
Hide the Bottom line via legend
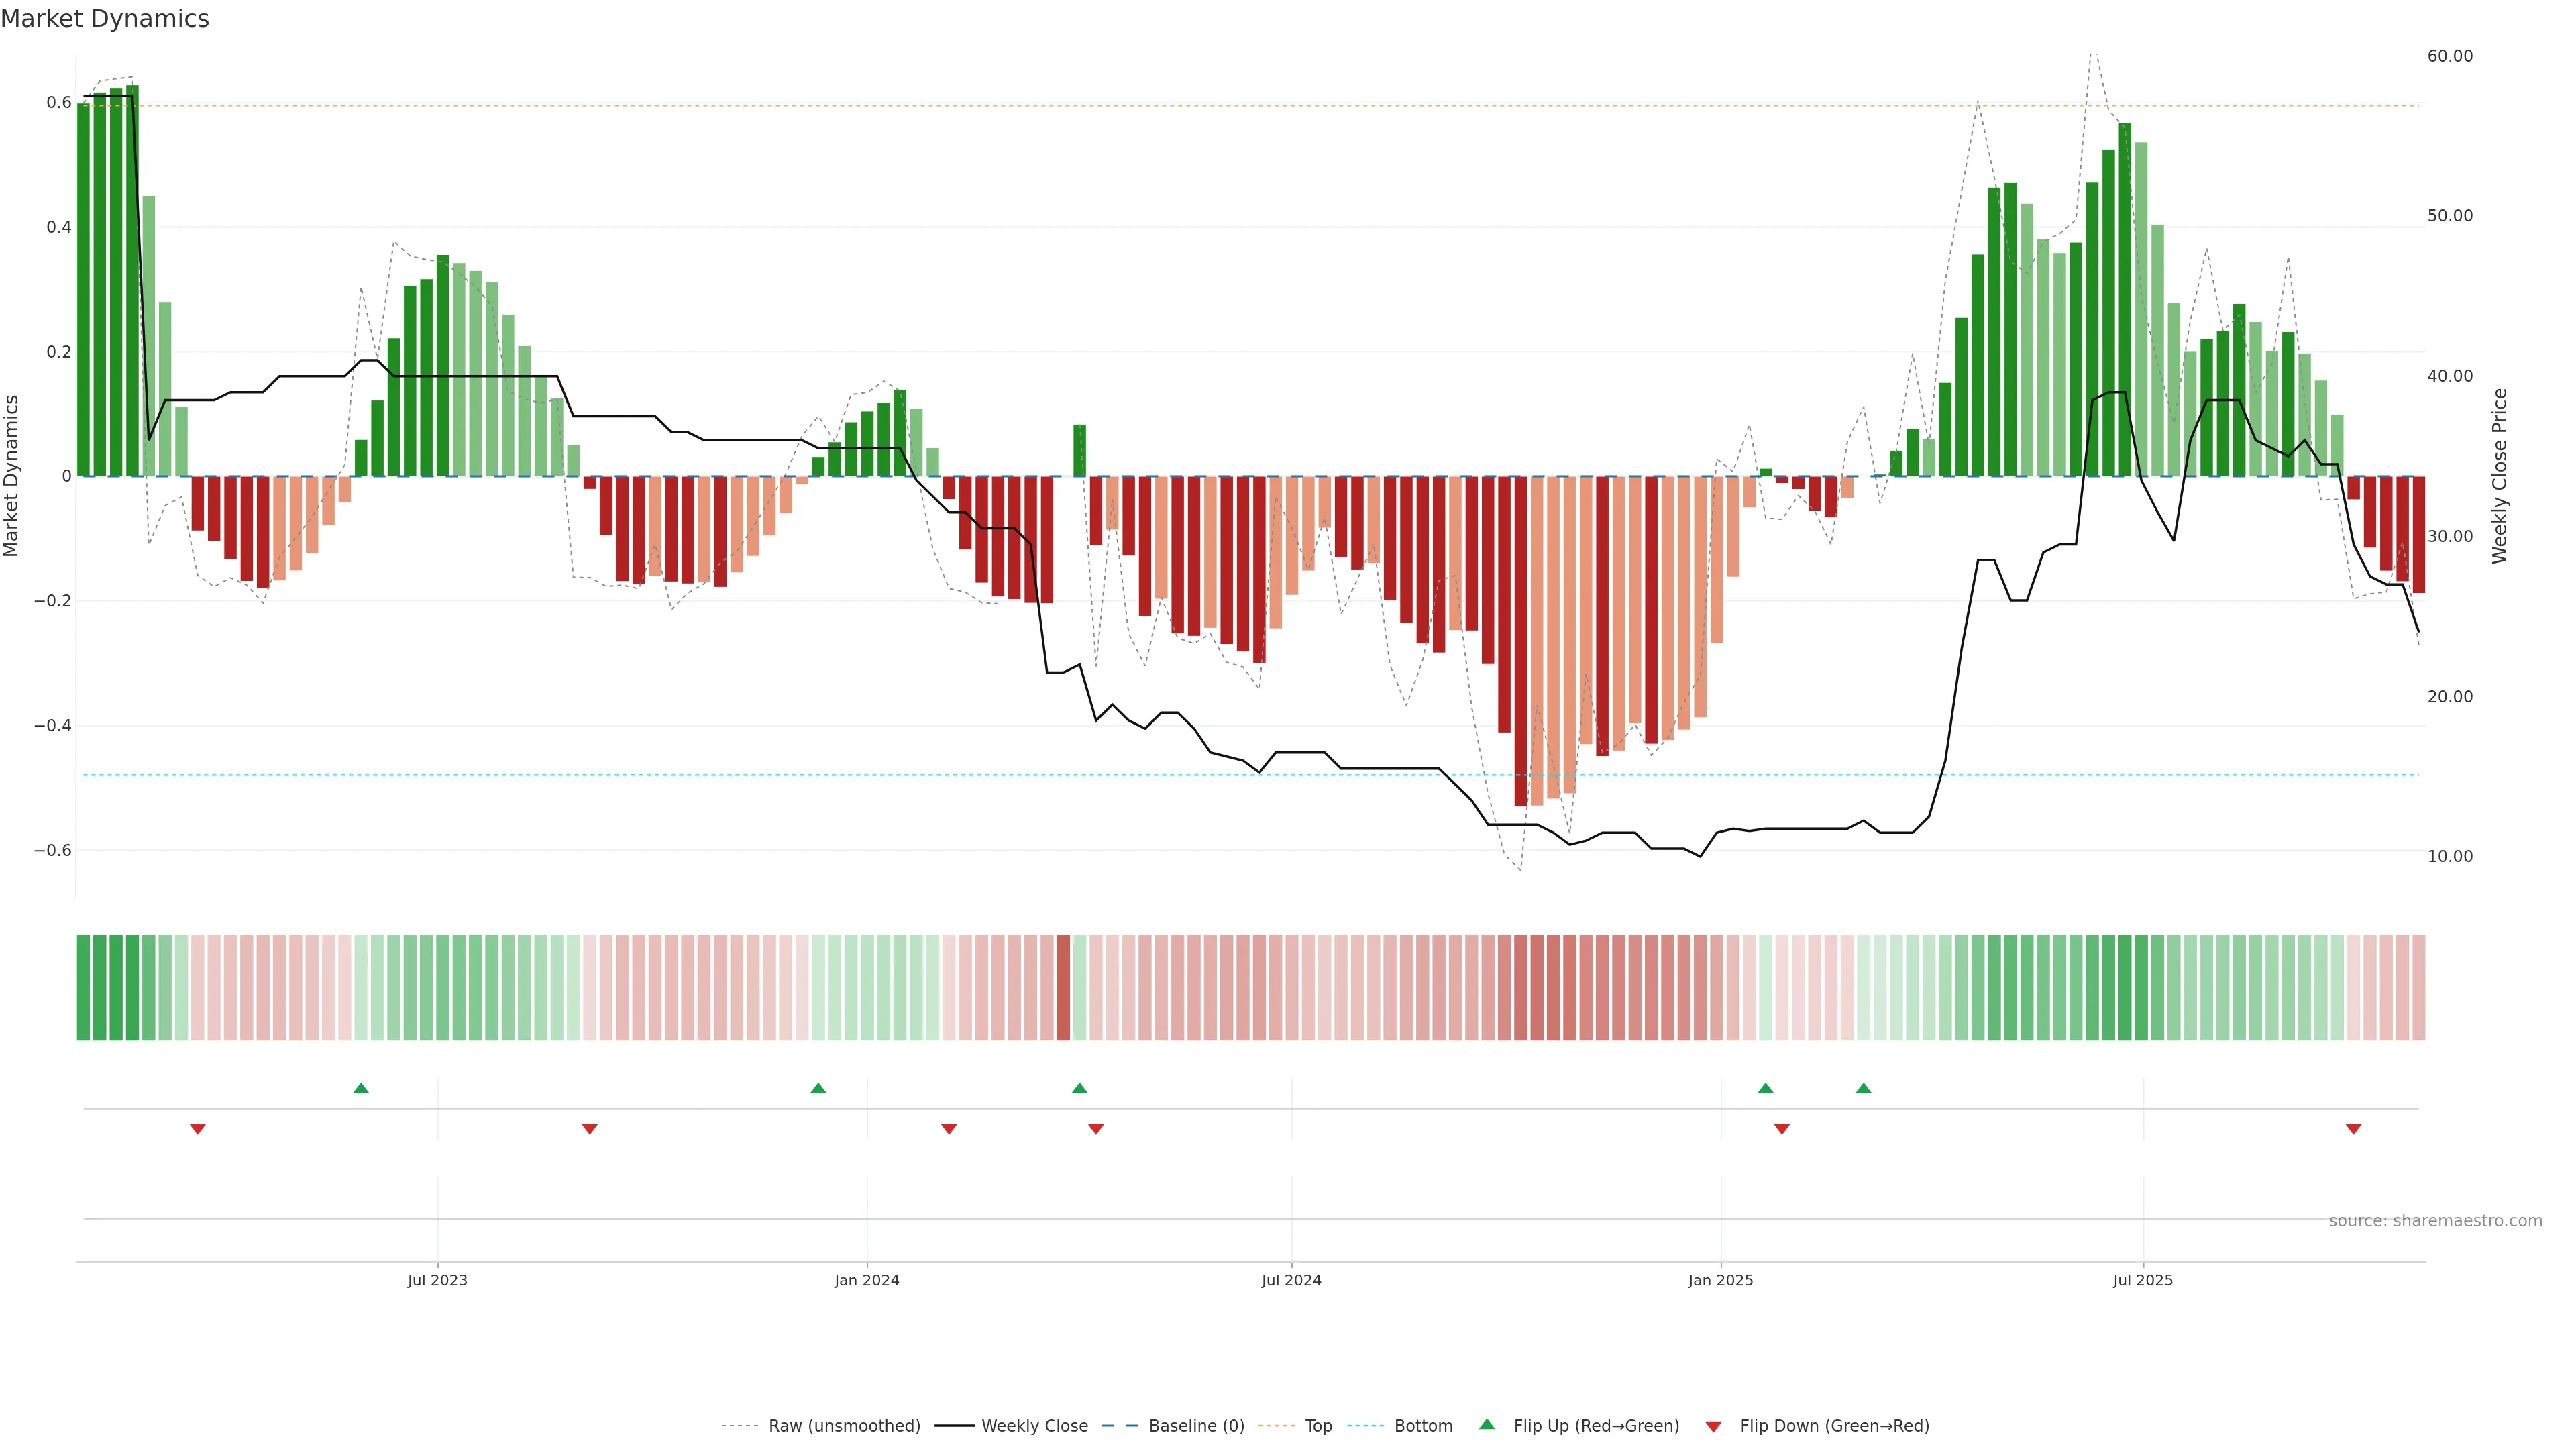click(1423, 1426)
